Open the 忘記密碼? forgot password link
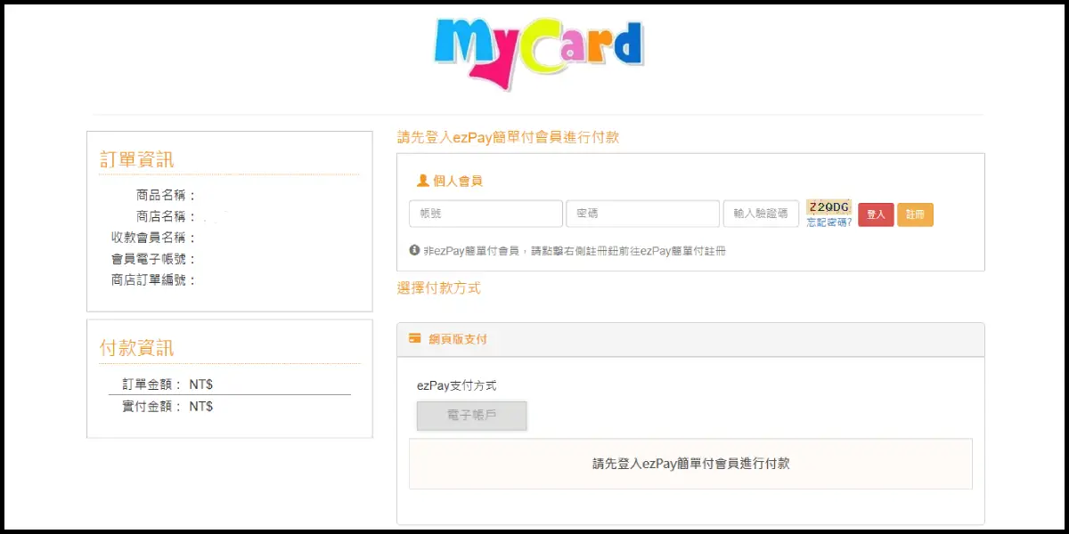This screenshot has width=1069, height=534. [x=829, y=222]
